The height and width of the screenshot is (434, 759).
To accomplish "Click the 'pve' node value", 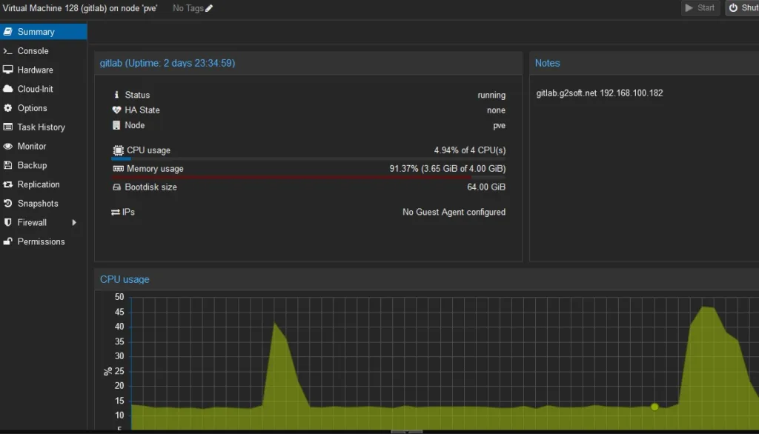I will (x=499, y=126).
